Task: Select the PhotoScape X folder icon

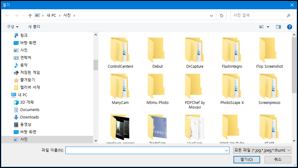Action: [x=232, y=86]
